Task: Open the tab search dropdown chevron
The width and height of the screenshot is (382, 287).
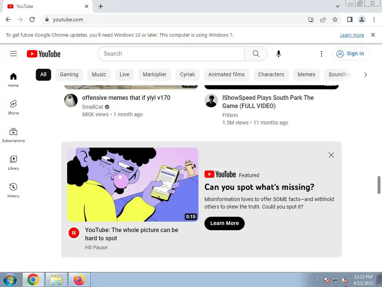Action: (x=337, y=6)
